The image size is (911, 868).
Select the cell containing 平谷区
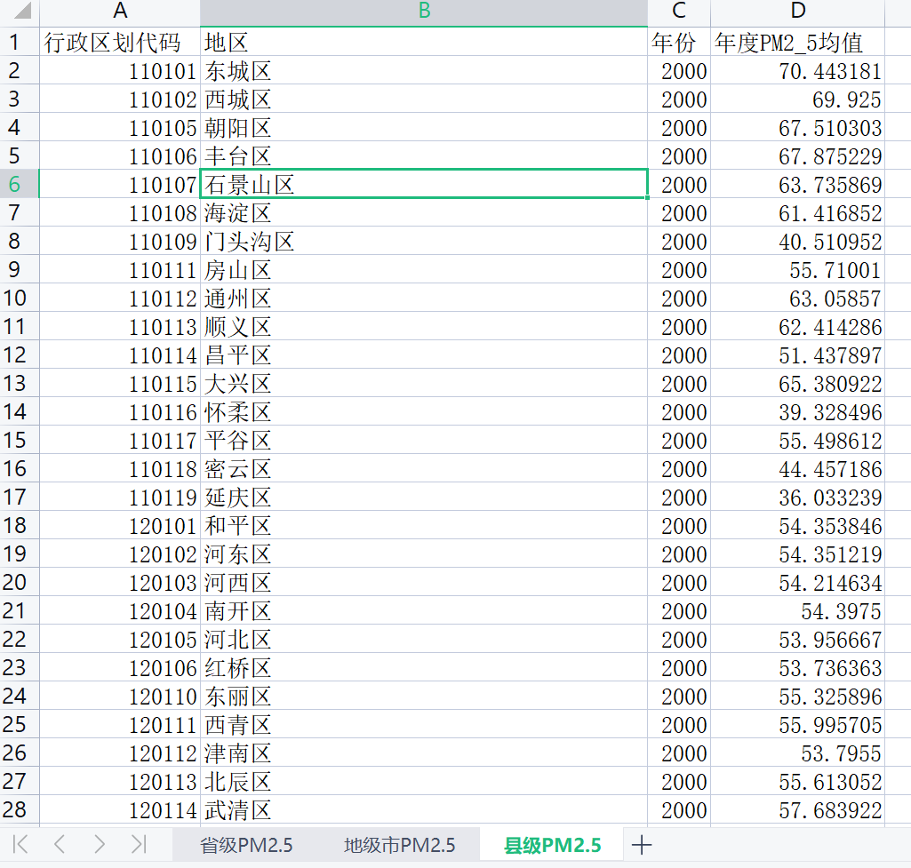[x=424, y=440]
